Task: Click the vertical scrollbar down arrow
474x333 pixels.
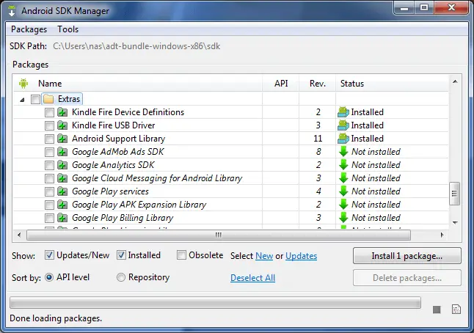Action: [455, 223]
